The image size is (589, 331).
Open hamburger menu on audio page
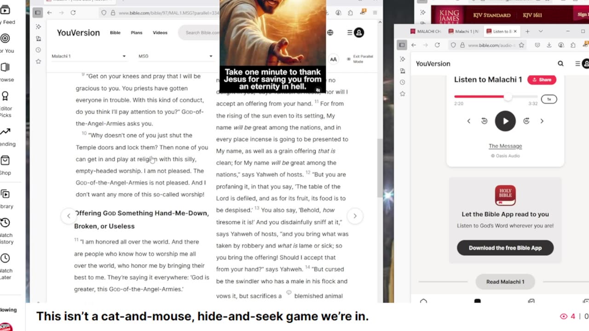click(x=577, y=63)
